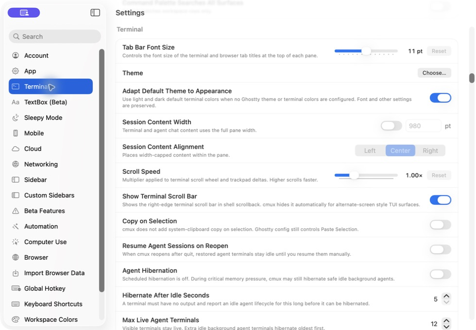476x330 pixels.
Task: Decrease Hibernate After Idle Seconds value
Action: click(446, 302)
